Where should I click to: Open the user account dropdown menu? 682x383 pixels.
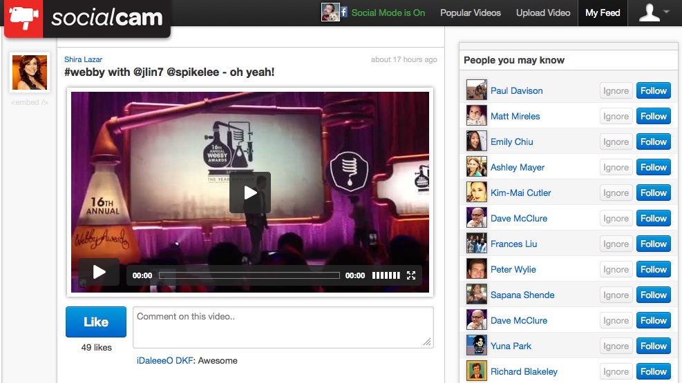[x=654, y=12]
